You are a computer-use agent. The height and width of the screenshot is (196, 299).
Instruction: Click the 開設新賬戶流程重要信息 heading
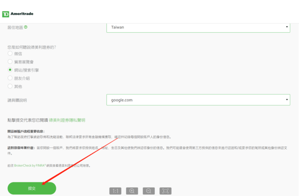(26, 131)
